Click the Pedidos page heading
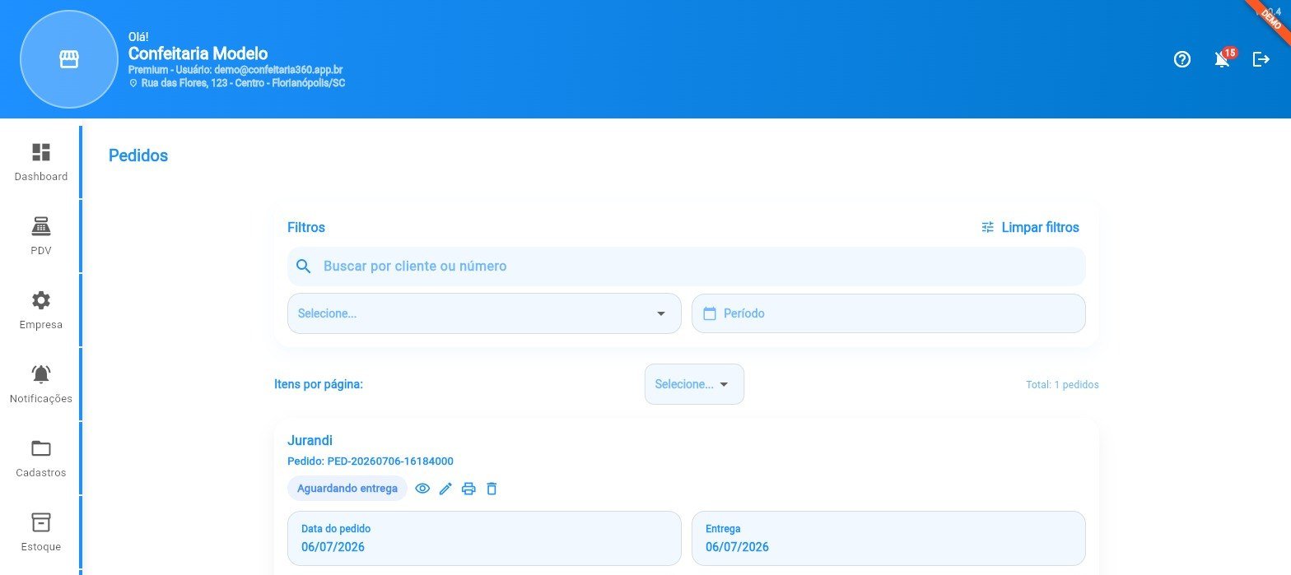 point(138,155)
